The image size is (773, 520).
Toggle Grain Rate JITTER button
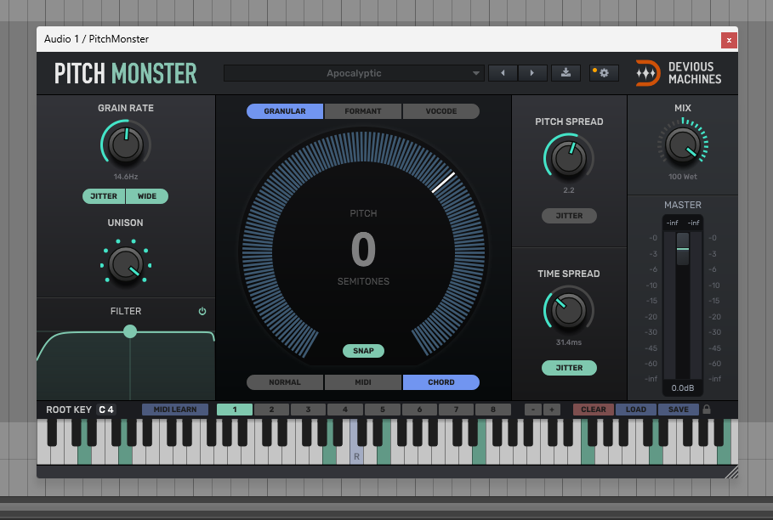104,196
